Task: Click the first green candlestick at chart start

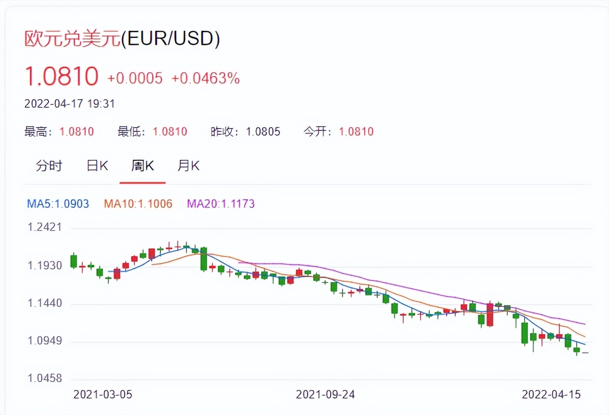Action: coord(74,261)
